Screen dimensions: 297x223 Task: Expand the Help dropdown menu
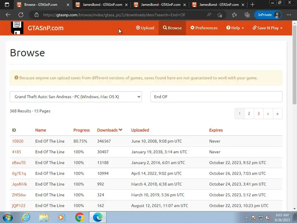tap(235, 28)
